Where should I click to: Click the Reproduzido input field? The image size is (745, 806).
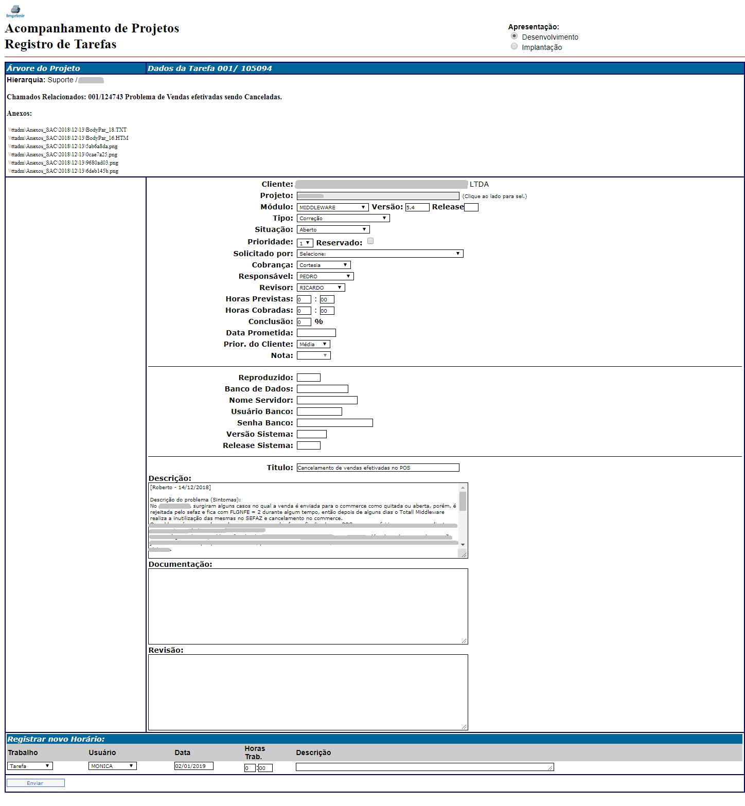[x=308, y=378]
